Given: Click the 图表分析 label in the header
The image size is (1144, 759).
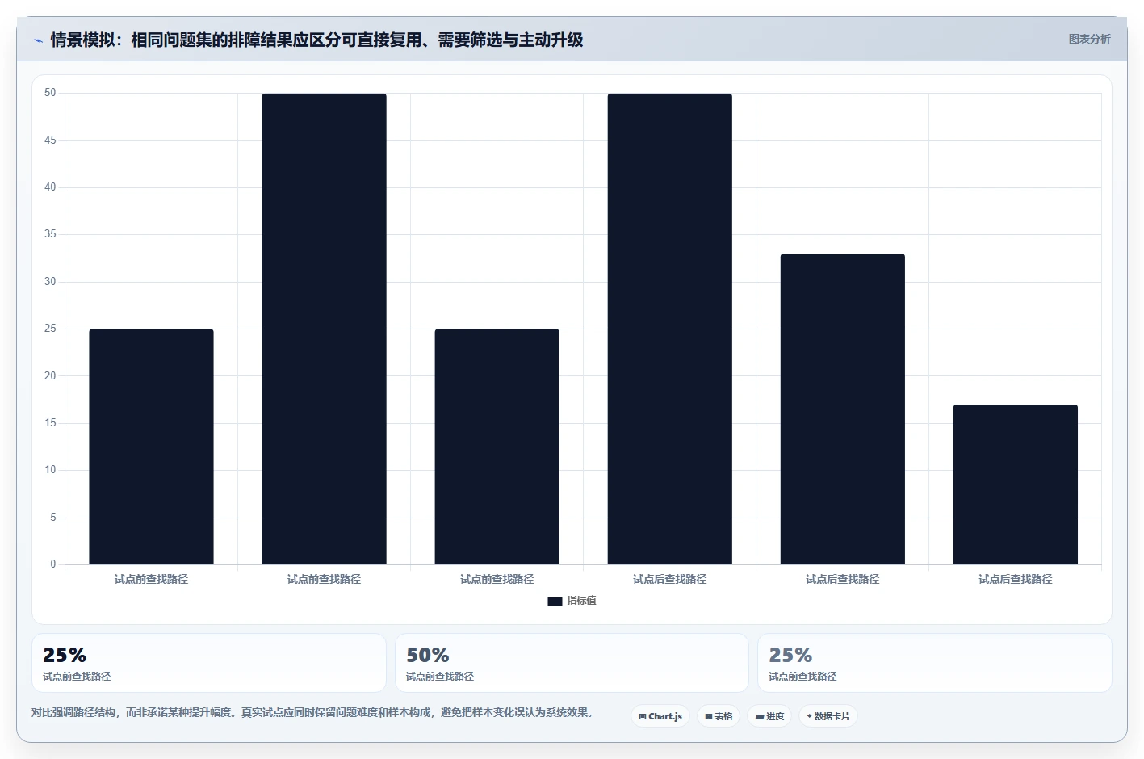Looking at the screenshot, I should pos(1089,39).
